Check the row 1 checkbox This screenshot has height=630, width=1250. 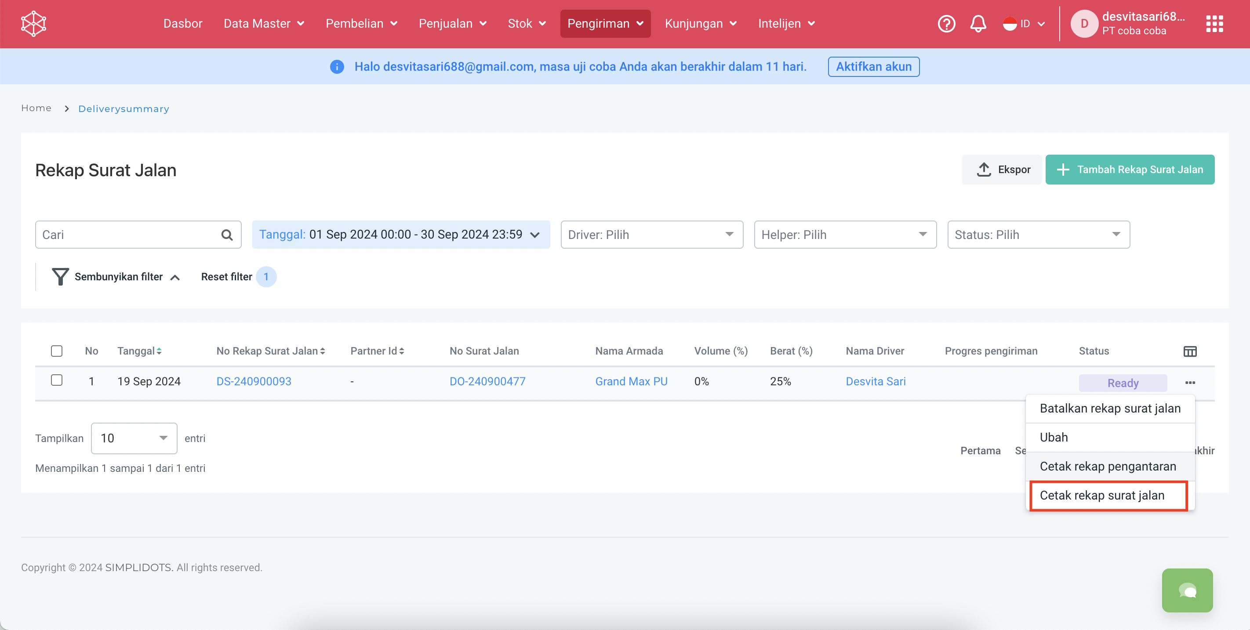coord(57,380)
